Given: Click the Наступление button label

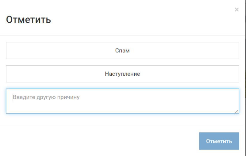Looking at the screenshot, I should pos(122,74).
